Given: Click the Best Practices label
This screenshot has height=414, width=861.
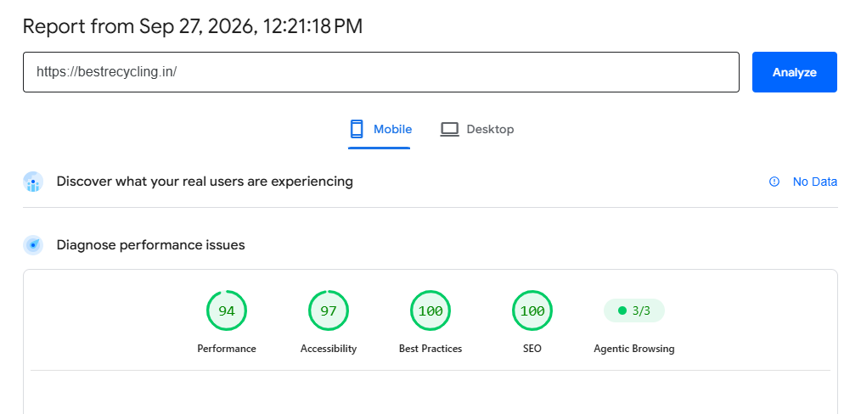Looking at the screenshot, I should click(x=430, y=349).
